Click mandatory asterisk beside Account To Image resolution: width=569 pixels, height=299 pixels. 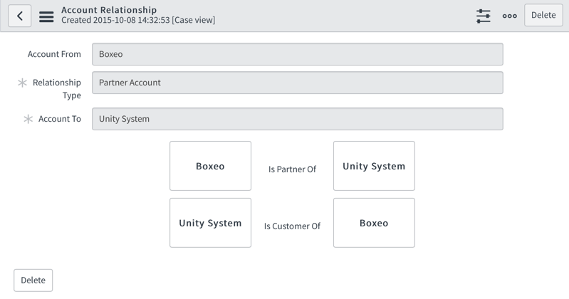28,119
